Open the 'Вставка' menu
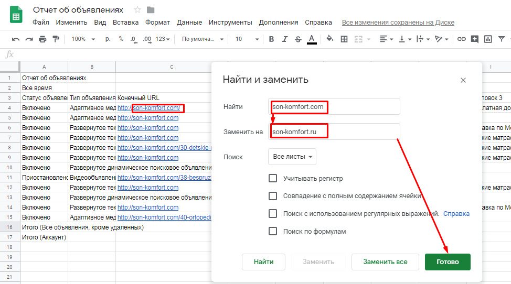 pos(125,23)
